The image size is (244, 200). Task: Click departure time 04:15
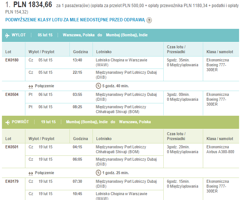tap(77, 147)
